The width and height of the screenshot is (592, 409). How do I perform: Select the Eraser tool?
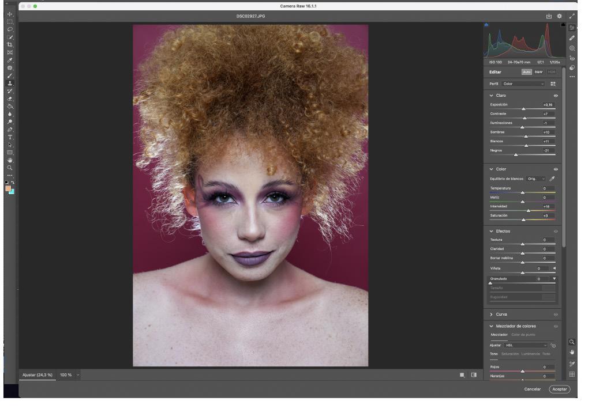coord(10,99)
